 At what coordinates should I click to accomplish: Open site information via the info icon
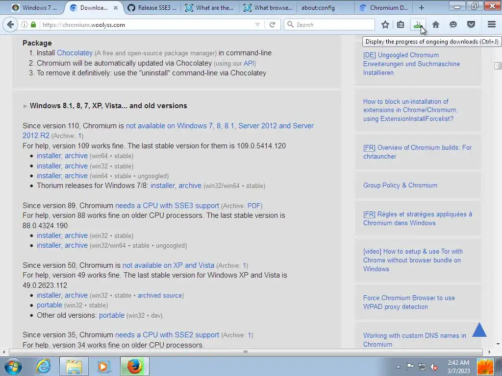click(x=25, y=24)
